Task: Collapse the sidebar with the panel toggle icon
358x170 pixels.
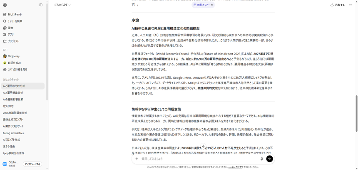Action: point(41,5)
